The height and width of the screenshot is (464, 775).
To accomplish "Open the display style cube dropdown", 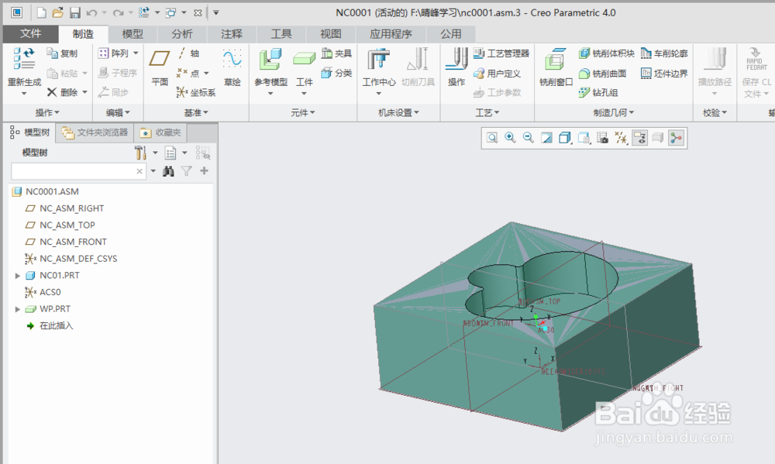I will click(x=565, y=138).
